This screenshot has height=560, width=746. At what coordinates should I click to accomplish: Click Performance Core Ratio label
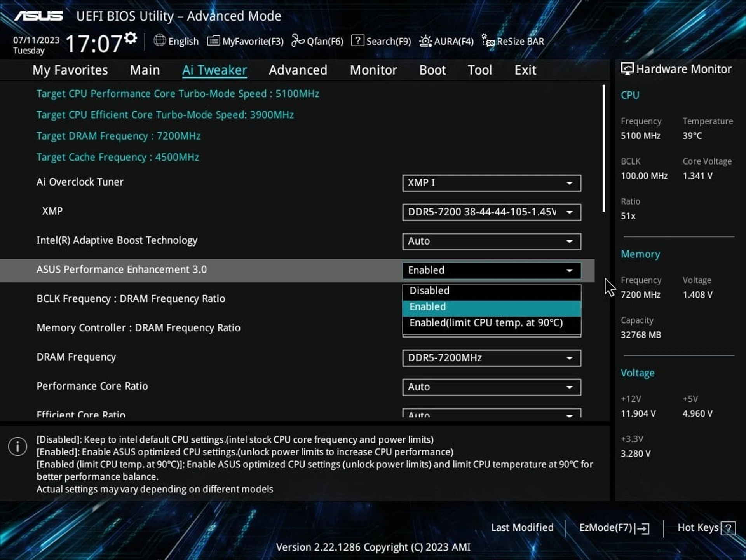[x=92, y=386]
